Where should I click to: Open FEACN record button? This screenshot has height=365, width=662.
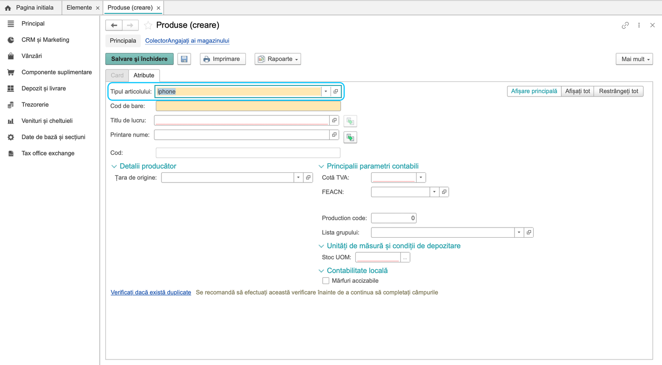(x=444, y=192)
